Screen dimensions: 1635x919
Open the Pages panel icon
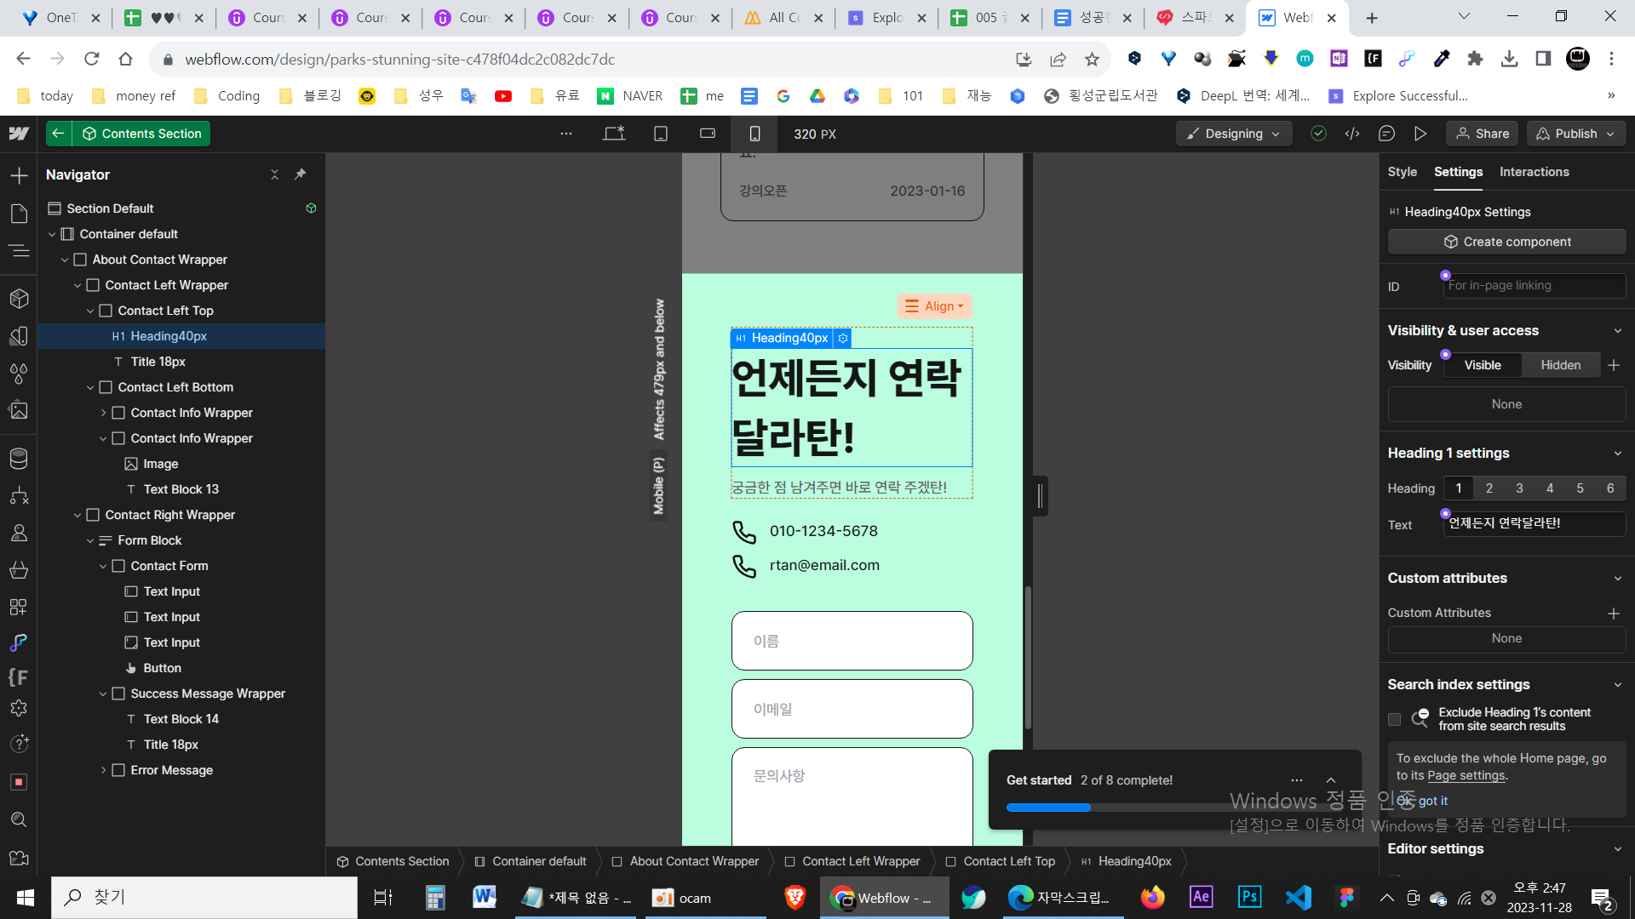(x=19, y=213)
